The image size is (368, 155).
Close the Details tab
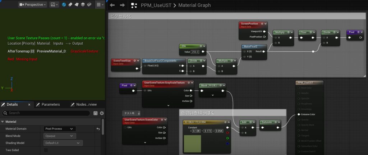29,104
